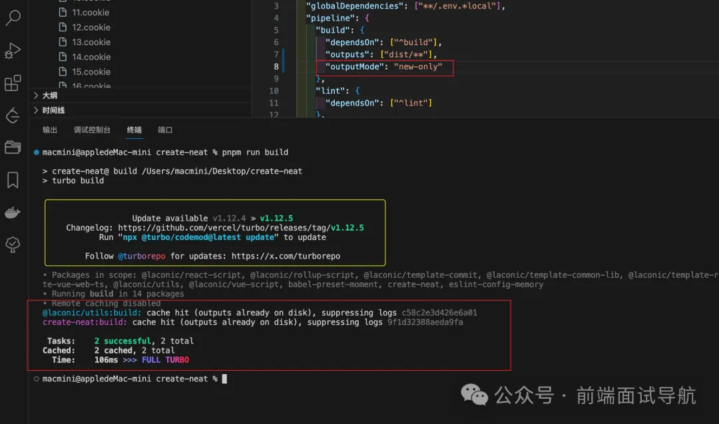Open the 11.cookie file
Screen dimensions: 719x424
point(91,13)
